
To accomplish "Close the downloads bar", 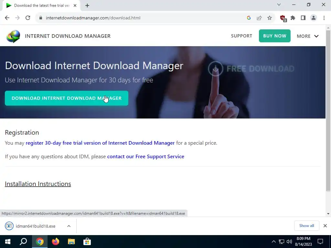I will coord(325,226).
